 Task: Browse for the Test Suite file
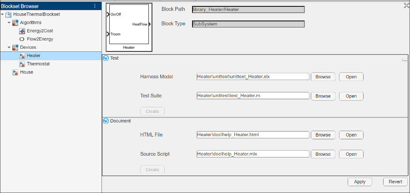tap(323, 96)
